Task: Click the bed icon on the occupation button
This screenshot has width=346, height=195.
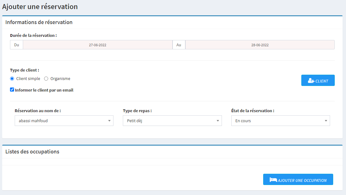Action: pyautogui.click(x=273, y=180)
